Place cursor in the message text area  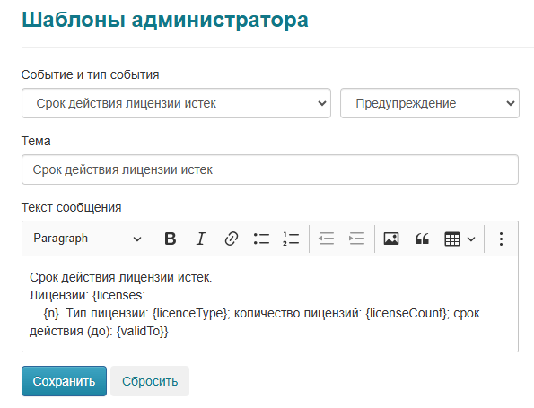click(270, 304)
